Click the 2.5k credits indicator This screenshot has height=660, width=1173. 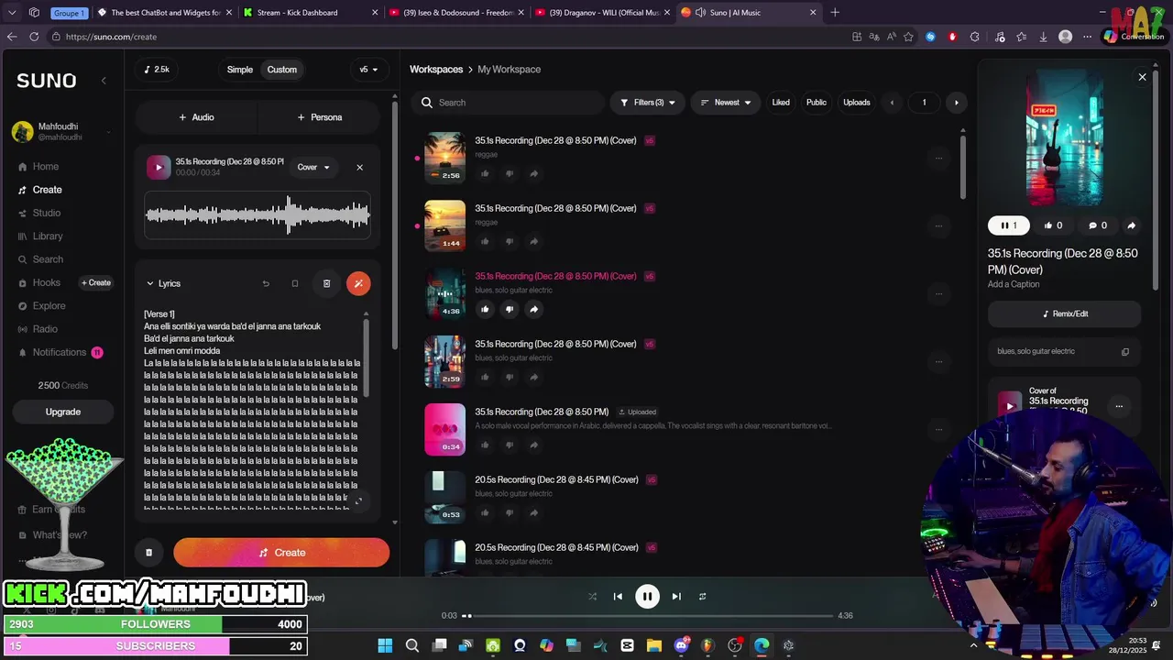pos(157,70)
